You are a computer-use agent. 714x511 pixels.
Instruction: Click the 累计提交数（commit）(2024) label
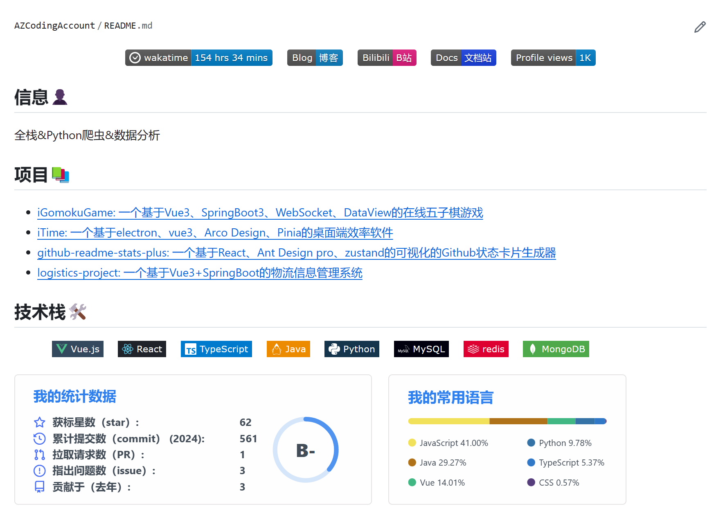(x=128, y=439)
